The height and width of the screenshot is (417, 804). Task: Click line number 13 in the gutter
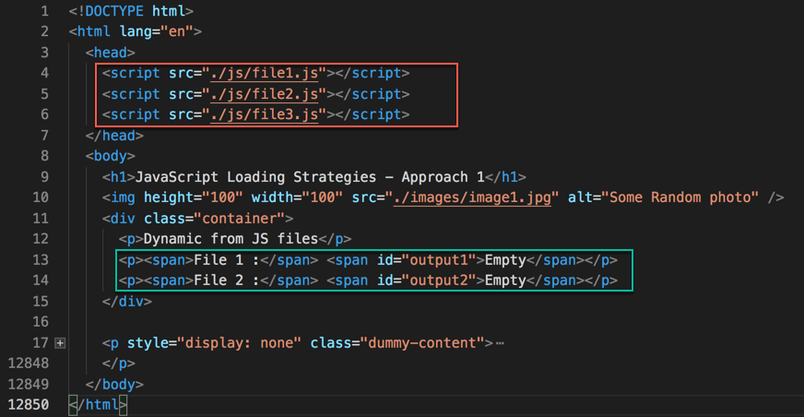click(x=41, y=260)
